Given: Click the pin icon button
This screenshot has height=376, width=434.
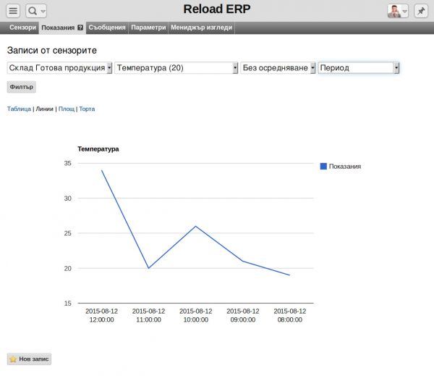Looking at the screenshot, I should (x=420, y=11).
